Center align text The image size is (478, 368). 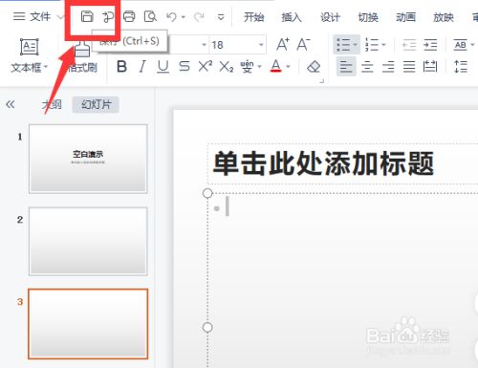[x=367, y=67]
